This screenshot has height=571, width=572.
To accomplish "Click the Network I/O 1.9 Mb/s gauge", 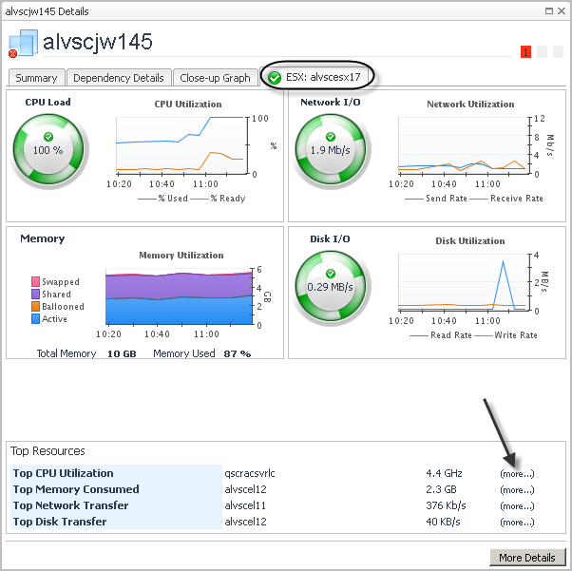I will 331,149.
